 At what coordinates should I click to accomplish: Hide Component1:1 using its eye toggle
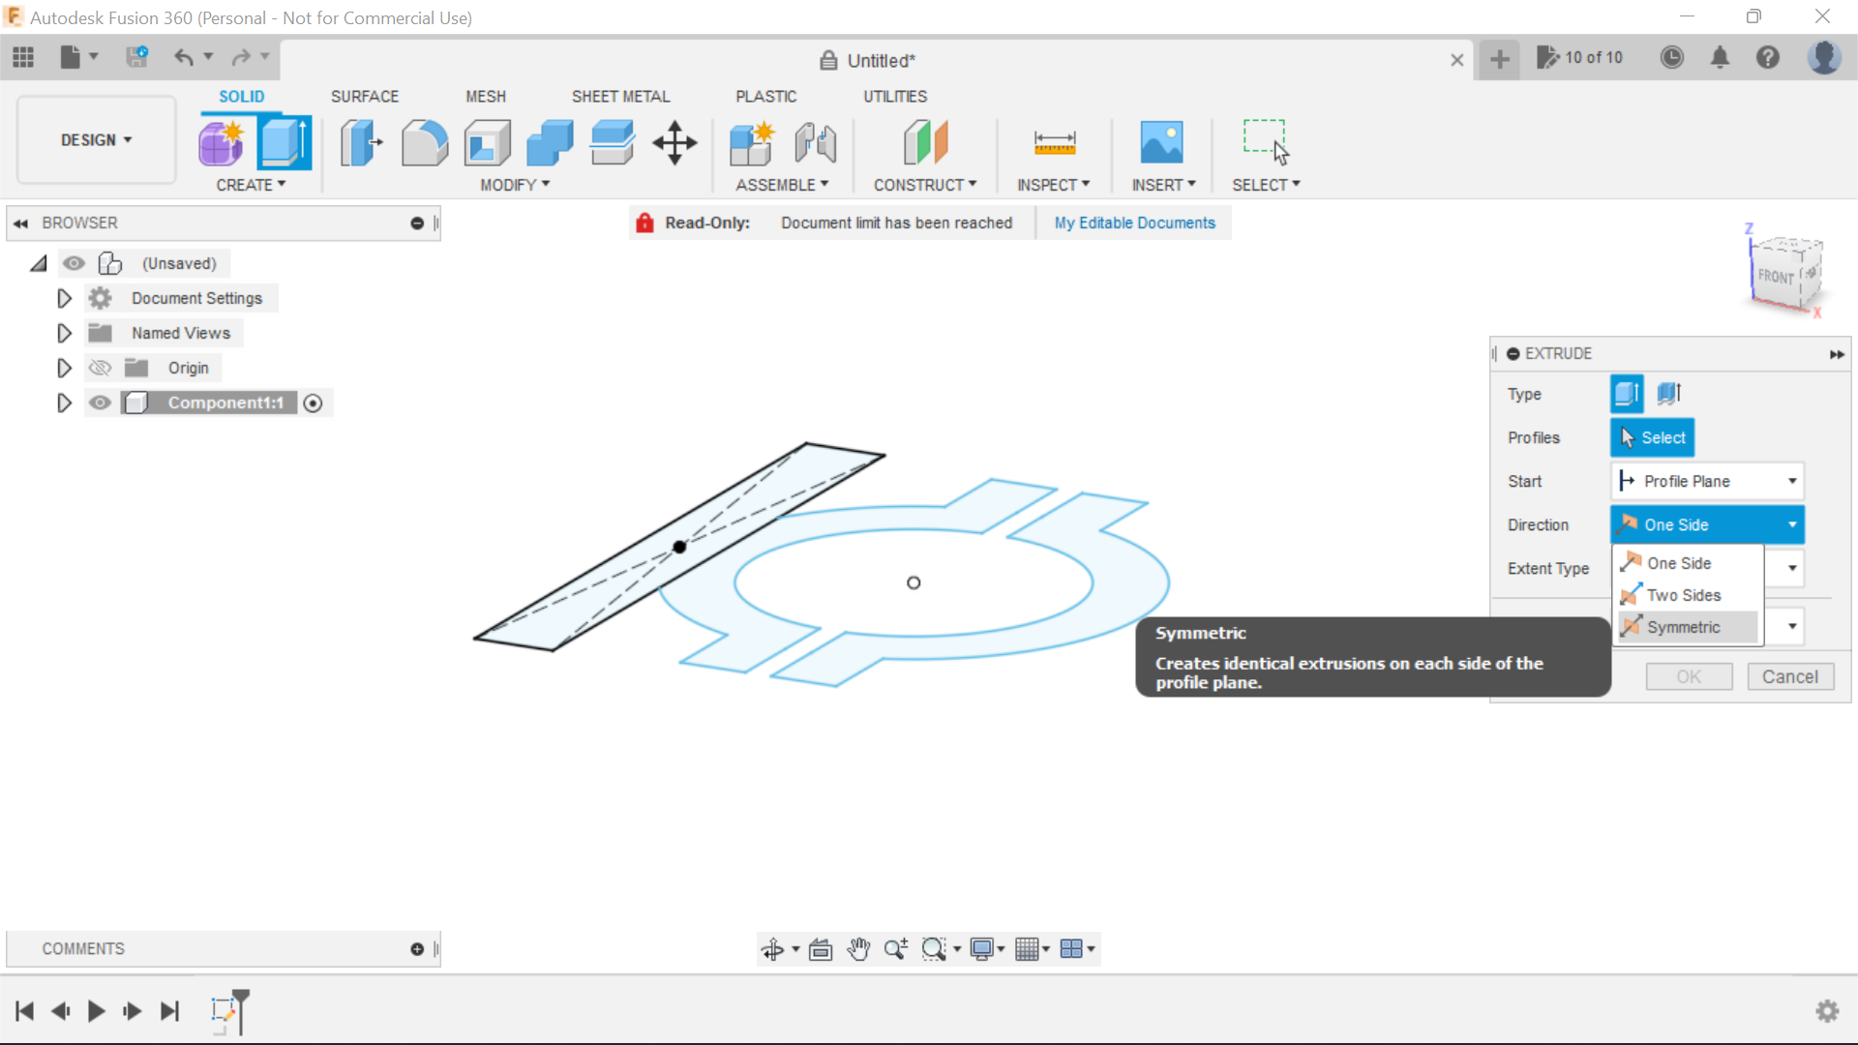[x=100, y=403]
